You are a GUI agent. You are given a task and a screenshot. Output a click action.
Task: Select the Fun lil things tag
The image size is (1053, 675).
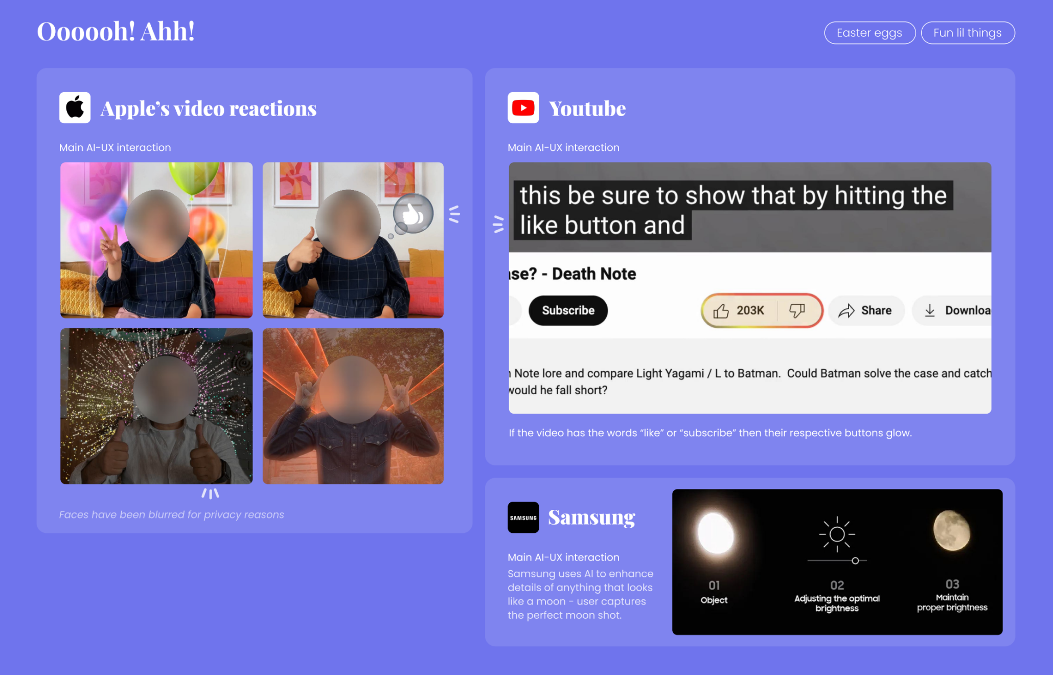(967, 33)
